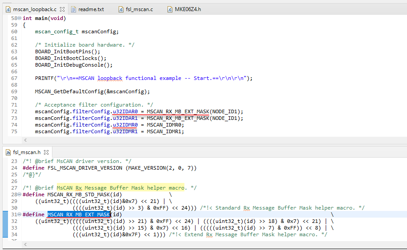The height and width of the screenshot is (250, 407).
Task: Click MSCAN_RX_MB_EXT_MASK(NODE_ID1) on line 73
Action: click(x=195, y=118)
